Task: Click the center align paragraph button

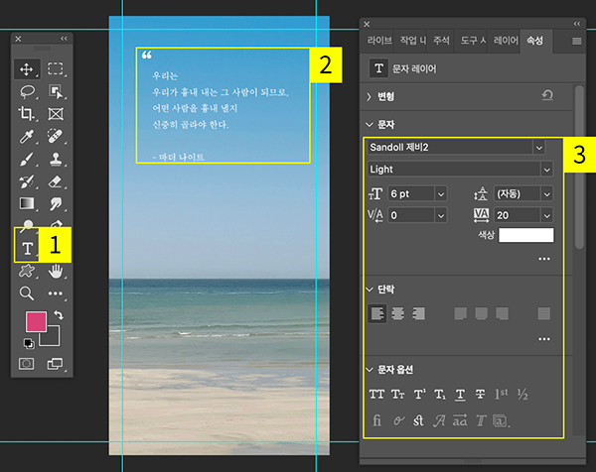Action: pos(397,314)
